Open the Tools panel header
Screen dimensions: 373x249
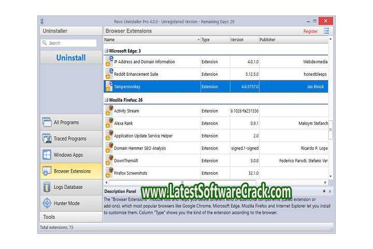click(x=71, y=217)
